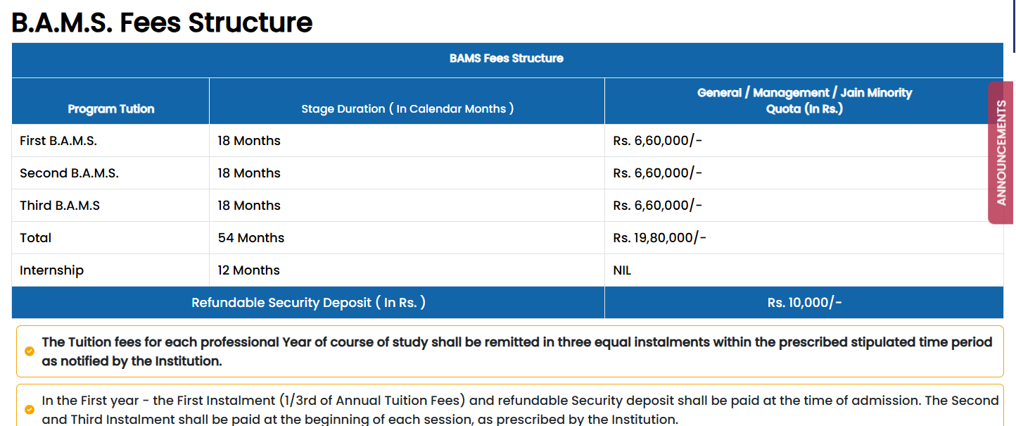
Task: Click the Internship row label
Action: [51, 270]
